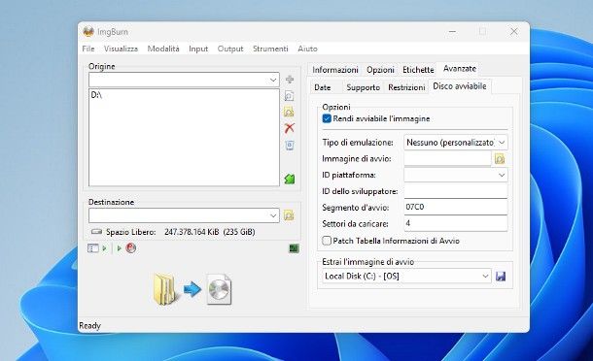
Task: Click the green up-folder arrow icon
Action: pos(290,179)
